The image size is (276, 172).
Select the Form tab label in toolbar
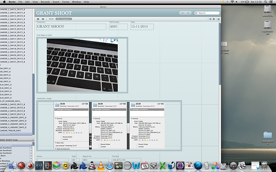coord(51,19)
